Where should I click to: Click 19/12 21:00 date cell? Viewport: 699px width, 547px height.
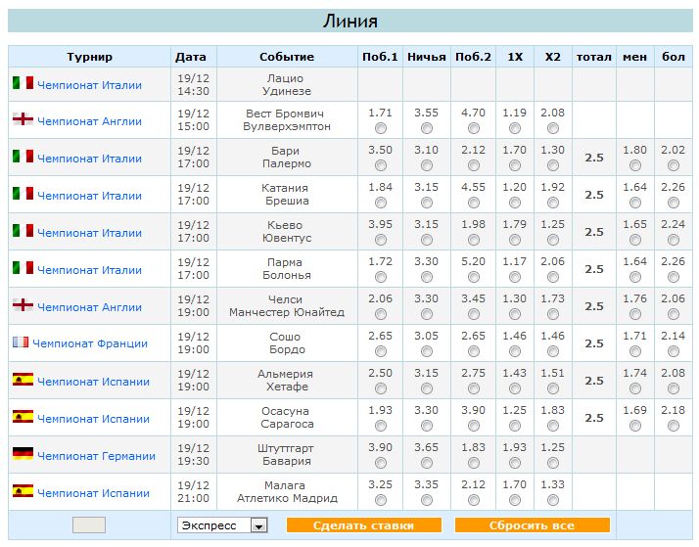click(x=193, y=492)
